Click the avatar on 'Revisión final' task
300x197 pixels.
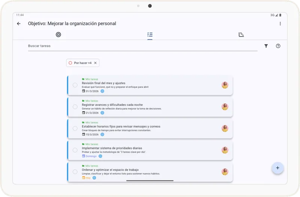(225, 85)
